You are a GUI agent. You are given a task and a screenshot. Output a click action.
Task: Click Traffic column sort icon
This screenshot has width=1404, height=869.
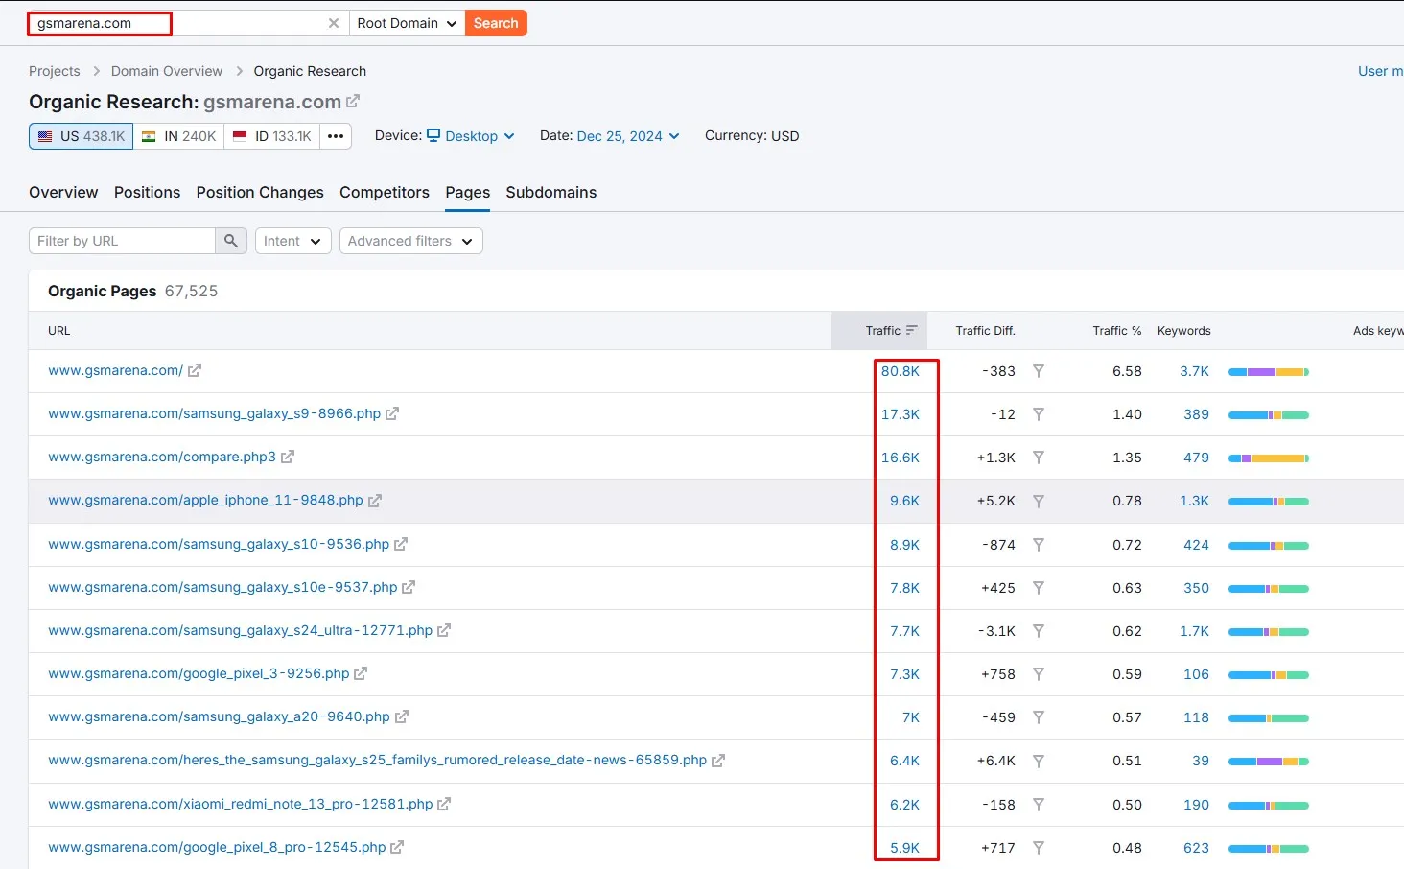tap(911, 331)
